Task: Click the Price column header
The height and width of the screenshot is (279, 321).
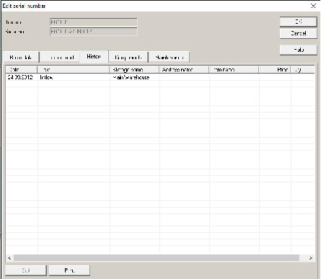Action: click(x=275, y=70)
